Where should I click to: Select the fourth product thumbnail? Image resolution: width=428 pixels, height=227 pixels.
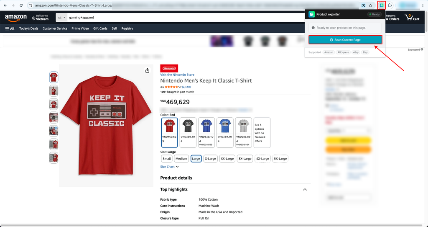pos(54,118)
